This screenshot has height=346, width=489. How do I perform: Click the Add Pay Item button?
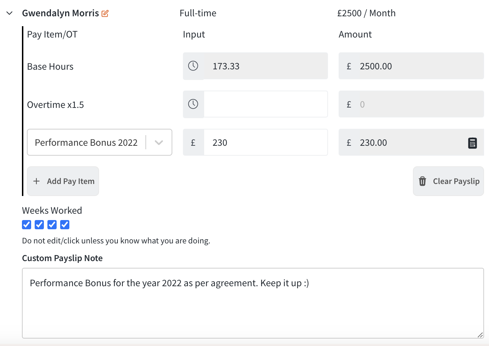tap(63, 181)
